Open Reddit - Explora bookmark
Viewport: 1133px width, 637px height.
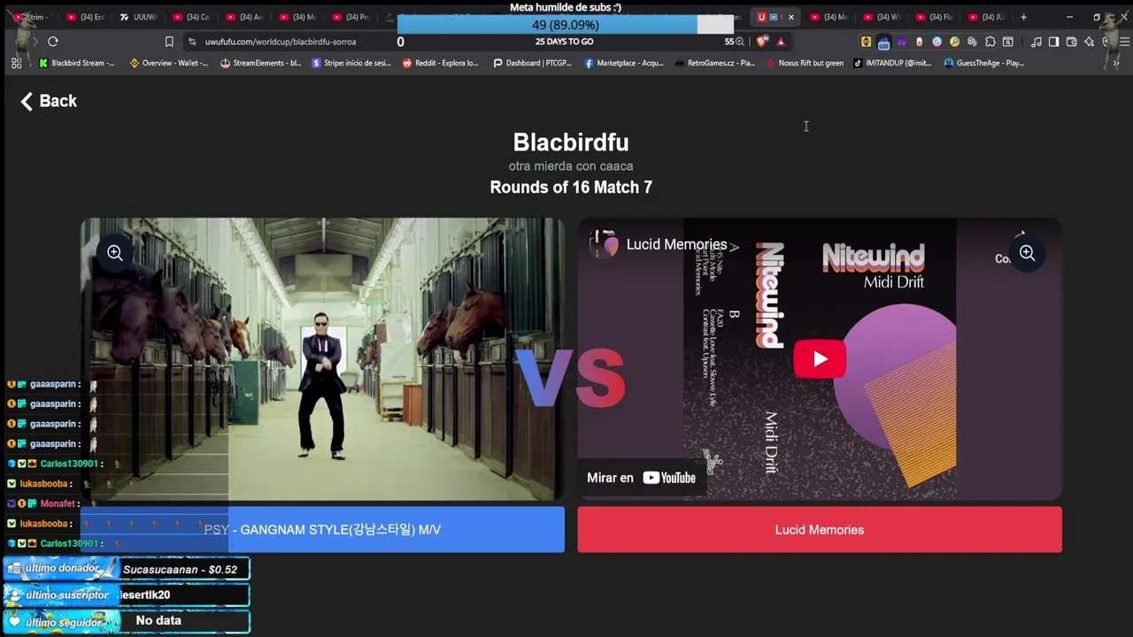(440, 63)
